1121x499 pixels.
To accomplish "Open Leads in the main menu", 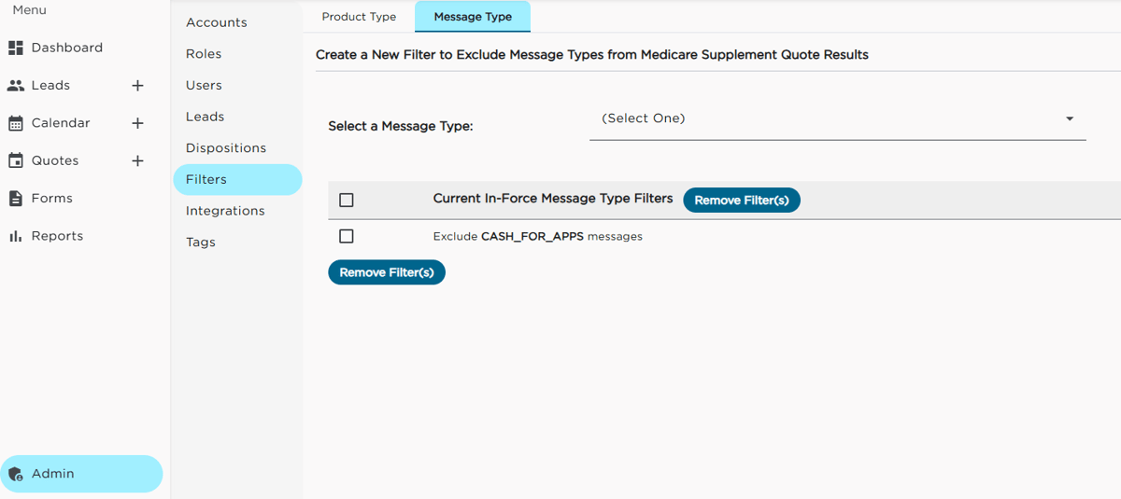I will pos(50,86).
